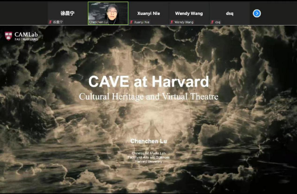This screenshot has height=194, width=297.
Task: Click 'Faculty of Arts and Sciences' text
Action: pos(149,157)
